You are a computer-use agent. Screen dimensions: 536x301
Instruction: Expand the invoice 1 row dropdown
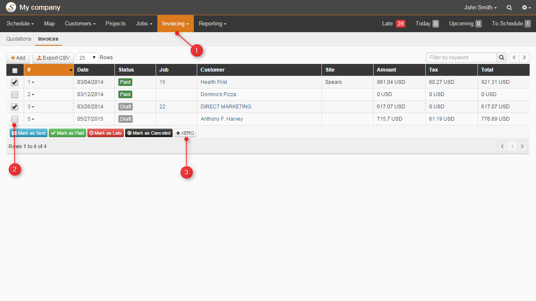31,82
